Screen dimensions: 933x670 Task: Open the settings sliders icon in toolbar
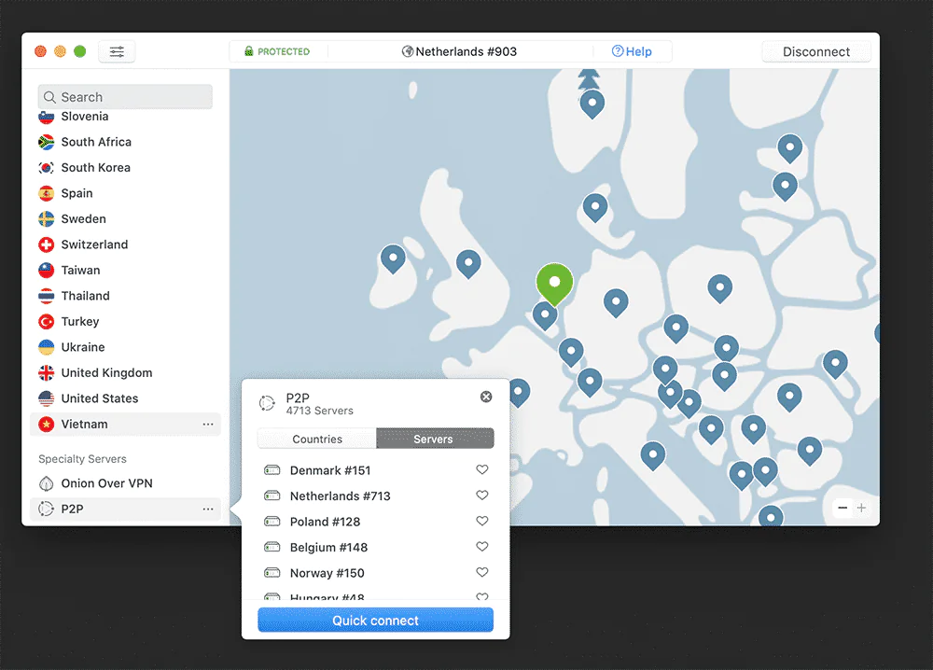(x=117, y=52)
